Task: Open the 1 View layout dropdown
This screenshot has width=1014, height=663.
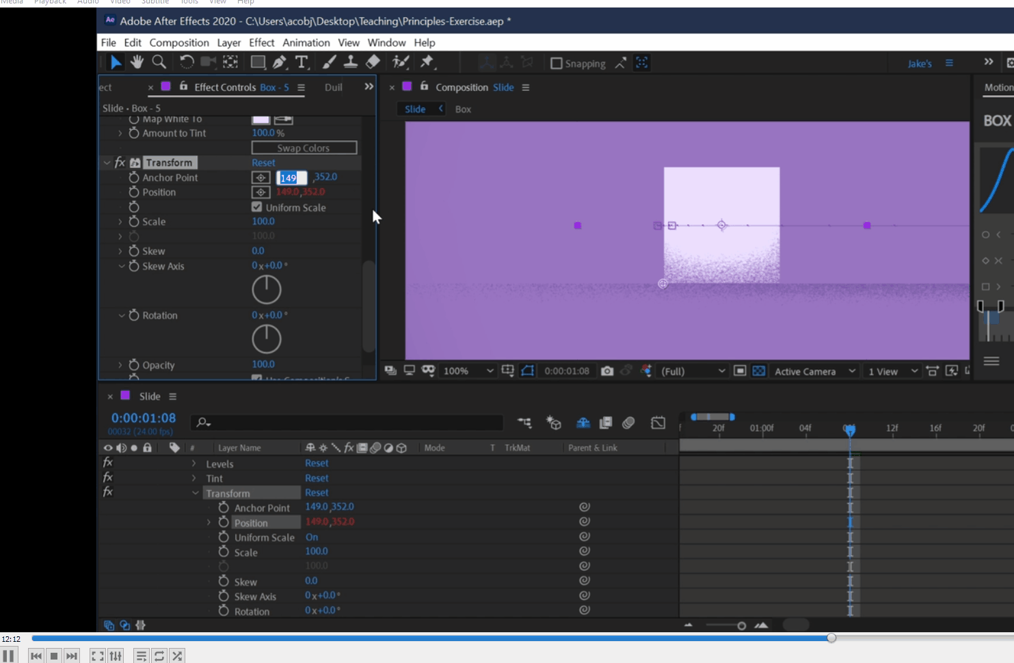Action: coord(892,371)
